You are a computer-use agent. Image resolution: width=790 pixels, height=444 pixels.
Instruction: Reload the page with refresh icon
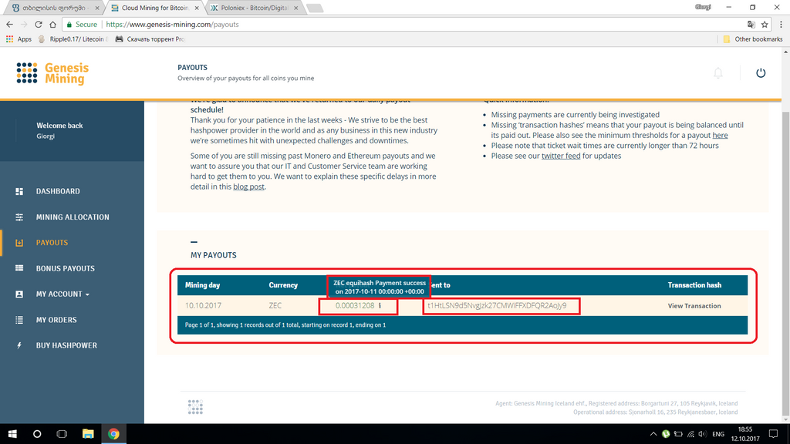(39, 24)
